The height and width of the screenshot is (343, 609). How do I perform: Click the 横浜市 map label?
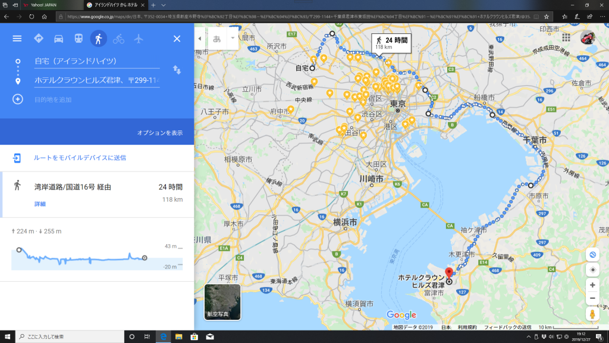coord(345,223)
